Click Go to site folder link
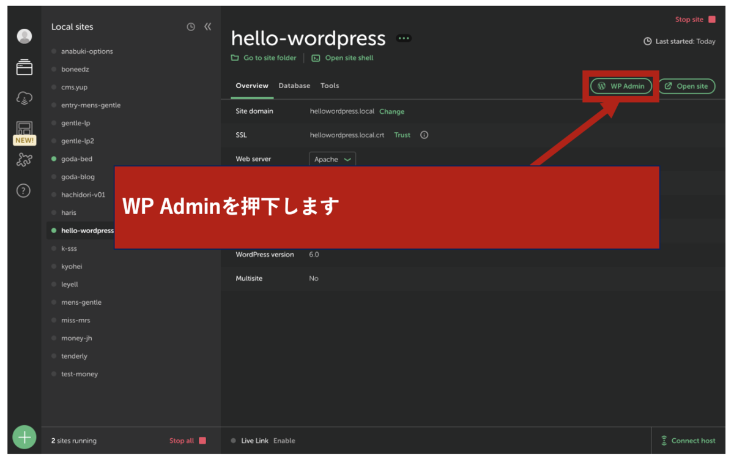The width and height of the screenshot is (734, 462). [264, 58]
